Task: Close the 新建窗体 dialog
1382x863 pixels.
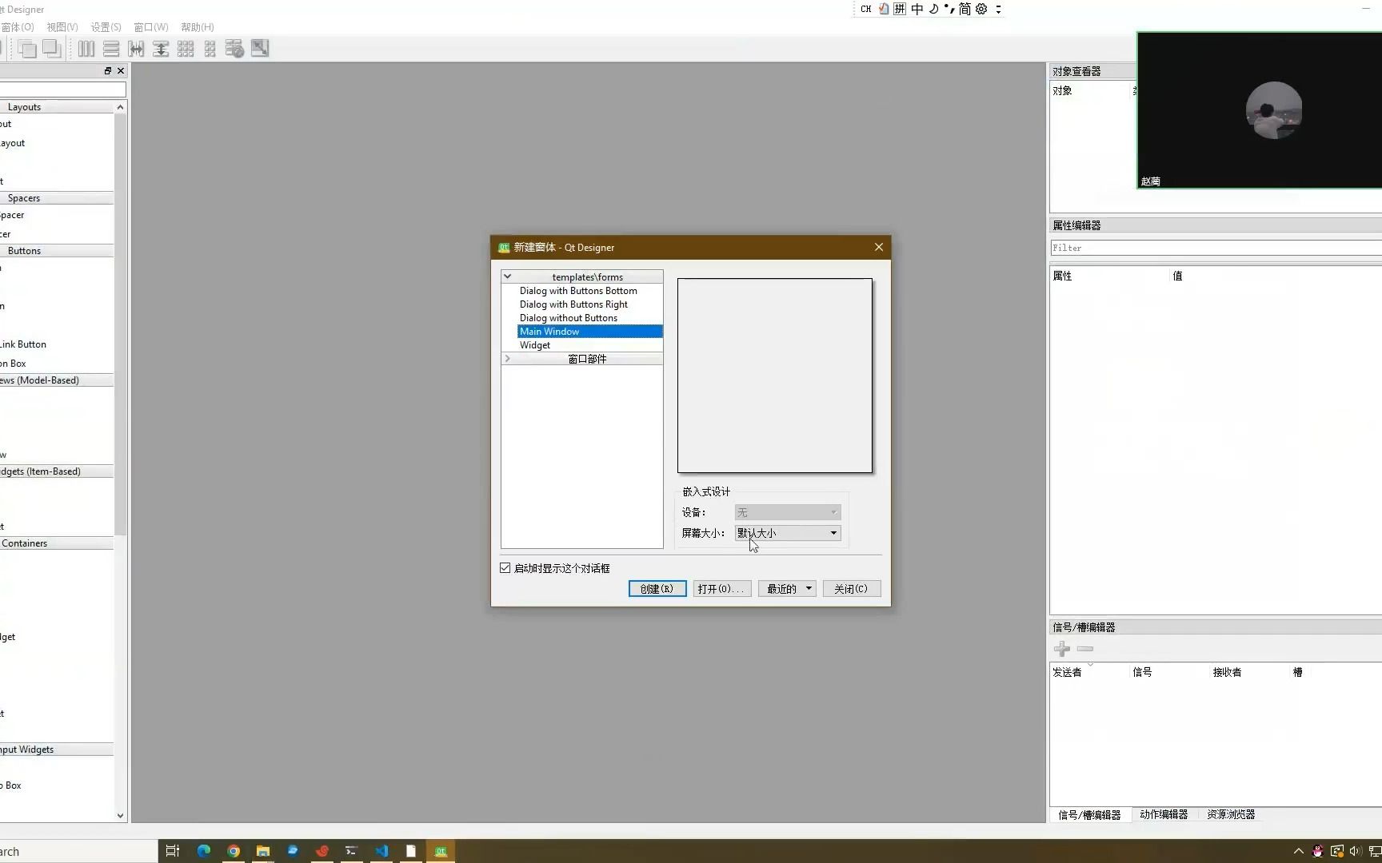Action: click(x=879, y=247)
